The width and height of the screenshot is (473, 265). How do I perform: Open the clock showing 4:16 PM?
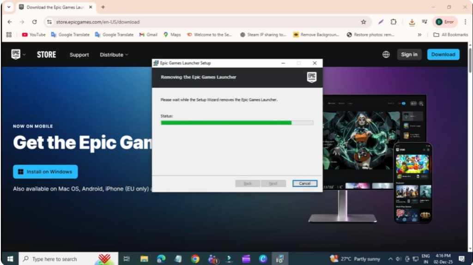pos(443,259)
